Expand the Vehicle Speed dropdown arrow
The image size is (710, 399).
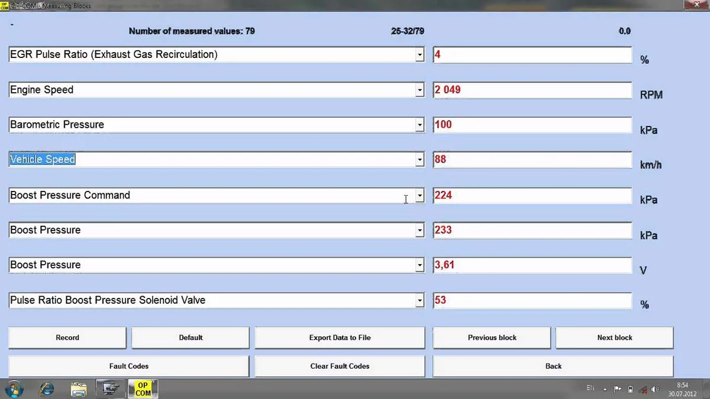(419, 160)
